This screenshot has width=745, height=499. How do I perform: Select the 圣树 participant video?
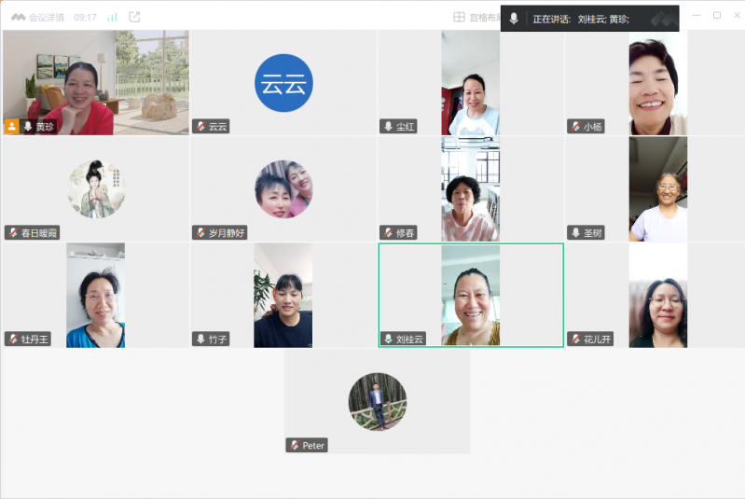pos(657,189)
